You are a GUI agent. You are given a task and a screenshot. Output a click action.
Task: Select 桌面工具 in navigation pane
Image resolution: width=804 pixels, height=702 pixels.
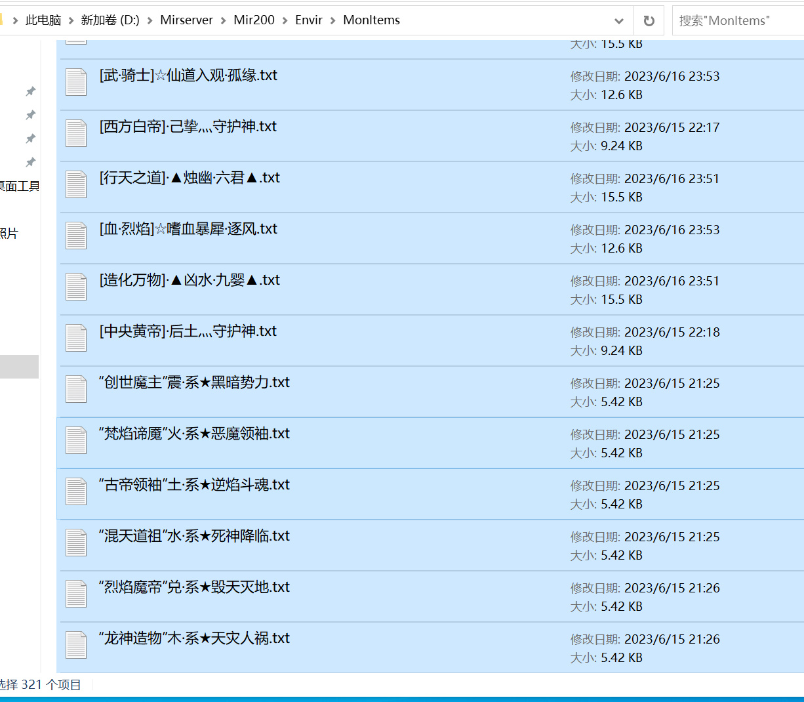[20, 186]
